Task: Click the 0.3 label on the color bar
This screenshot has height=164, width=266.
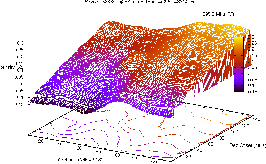Action: pos(251,37)
